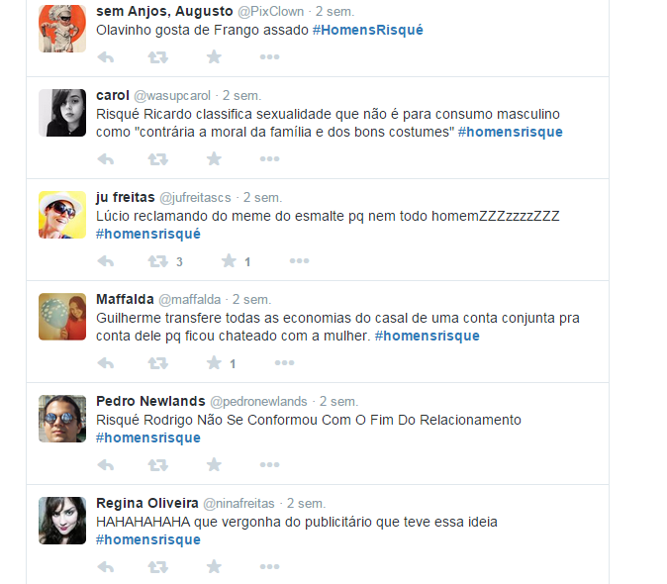Toggle favorite on ju freitas' tweet
The image size is (667, 584).
coord(229,260)
